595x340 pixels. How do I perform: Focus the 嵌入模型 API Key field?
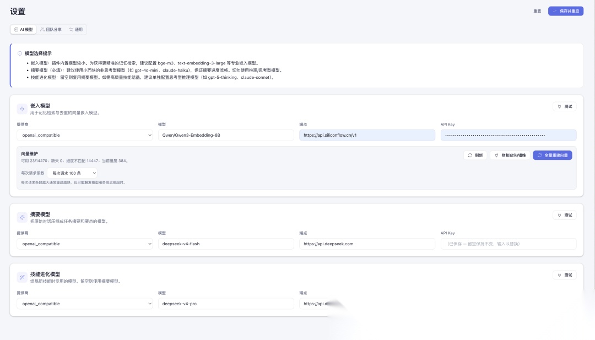coord(508,135)
